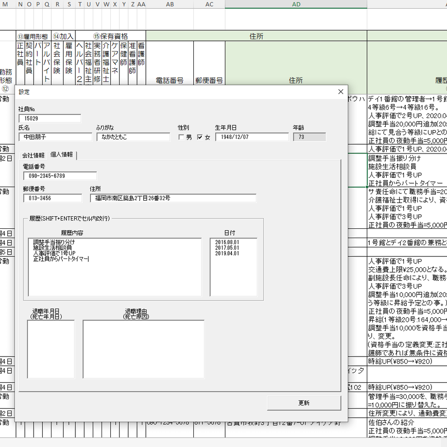Close the 設定 dialog with the X
Image resolution: width=447 pixels, height=447 pixels.
click(341, 92)
